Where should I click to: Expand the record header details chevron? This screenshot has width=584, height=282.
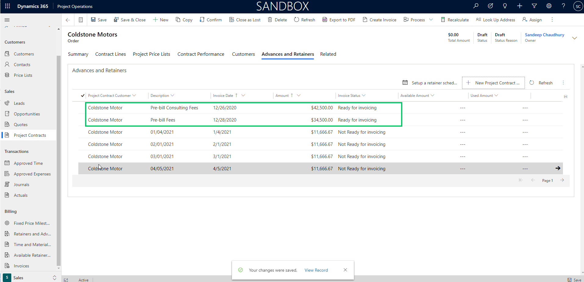click(575, 38)
